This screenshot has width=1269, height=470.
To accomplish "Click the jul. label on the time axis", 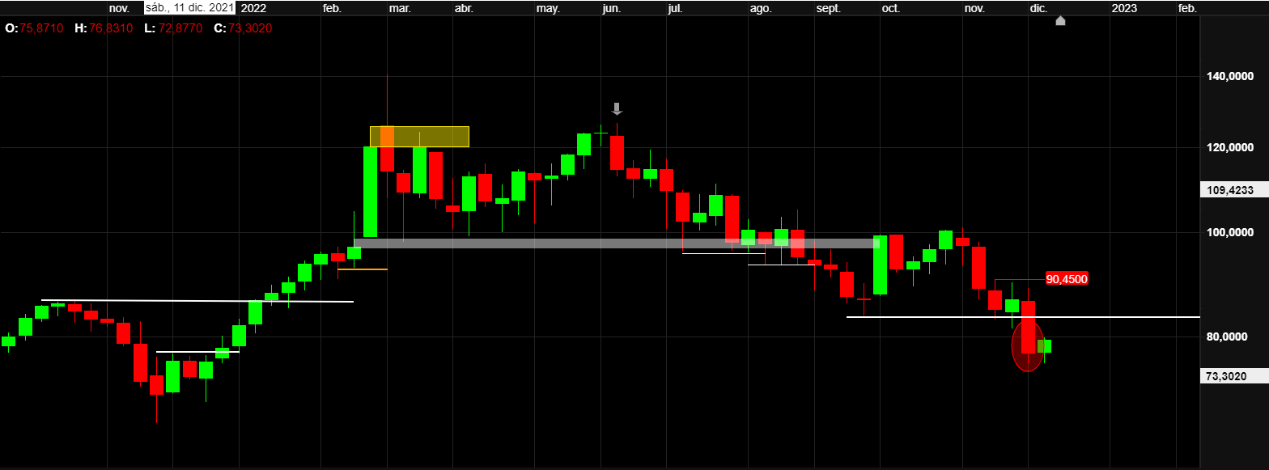I will coord(675,8).
